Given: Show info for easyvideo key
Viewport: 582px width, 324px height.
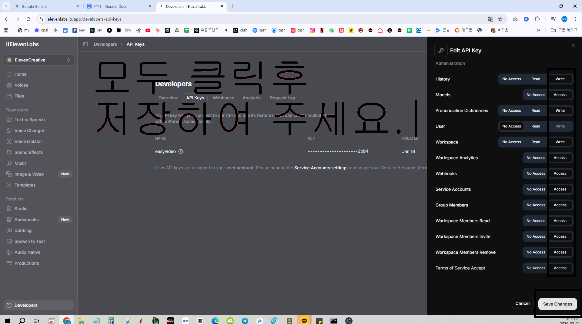Looking at the screenshot, I should 181,151.
